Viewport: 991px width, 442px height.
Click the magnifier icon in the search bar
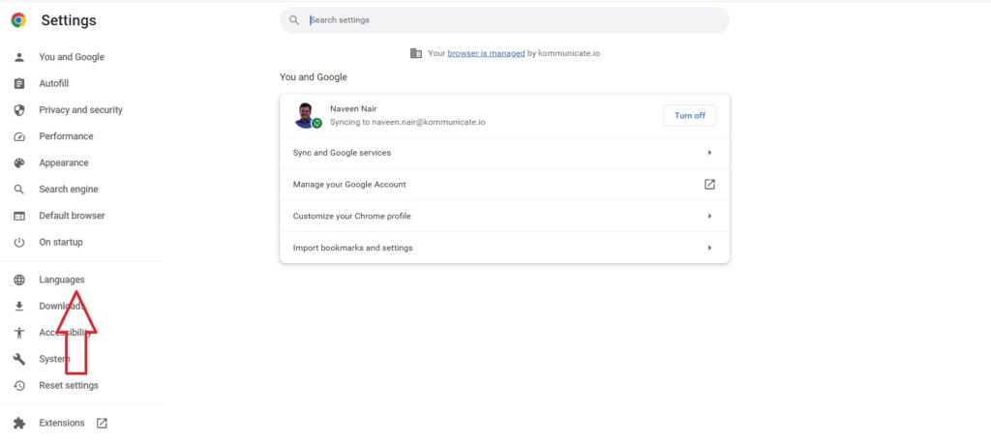pos(294,20)
